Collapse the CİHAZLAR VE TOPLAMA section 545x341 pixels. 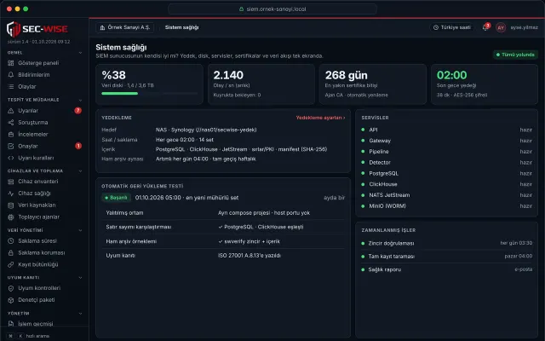(x=80, y=171)
